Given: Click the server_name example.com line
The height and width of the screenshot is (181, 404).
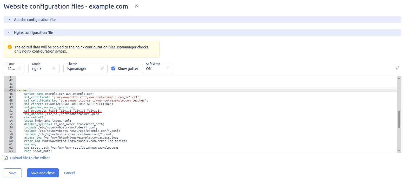Looking at the screenshot, I should pos(59,94).
